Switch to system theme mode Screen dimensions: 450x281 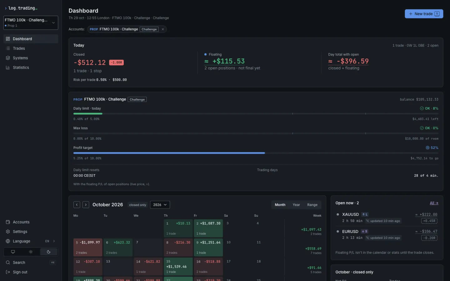pos(13,252)
